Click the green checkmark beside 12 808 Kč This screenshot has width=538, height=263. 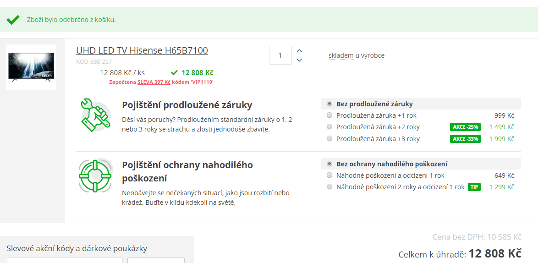[x=174, y=73]
